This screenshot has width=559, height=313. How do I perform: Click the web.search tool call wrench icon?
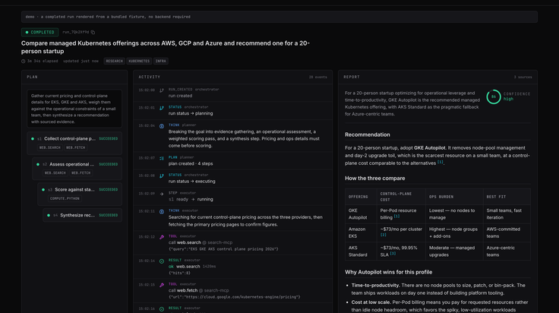click(x=162, y=237)
